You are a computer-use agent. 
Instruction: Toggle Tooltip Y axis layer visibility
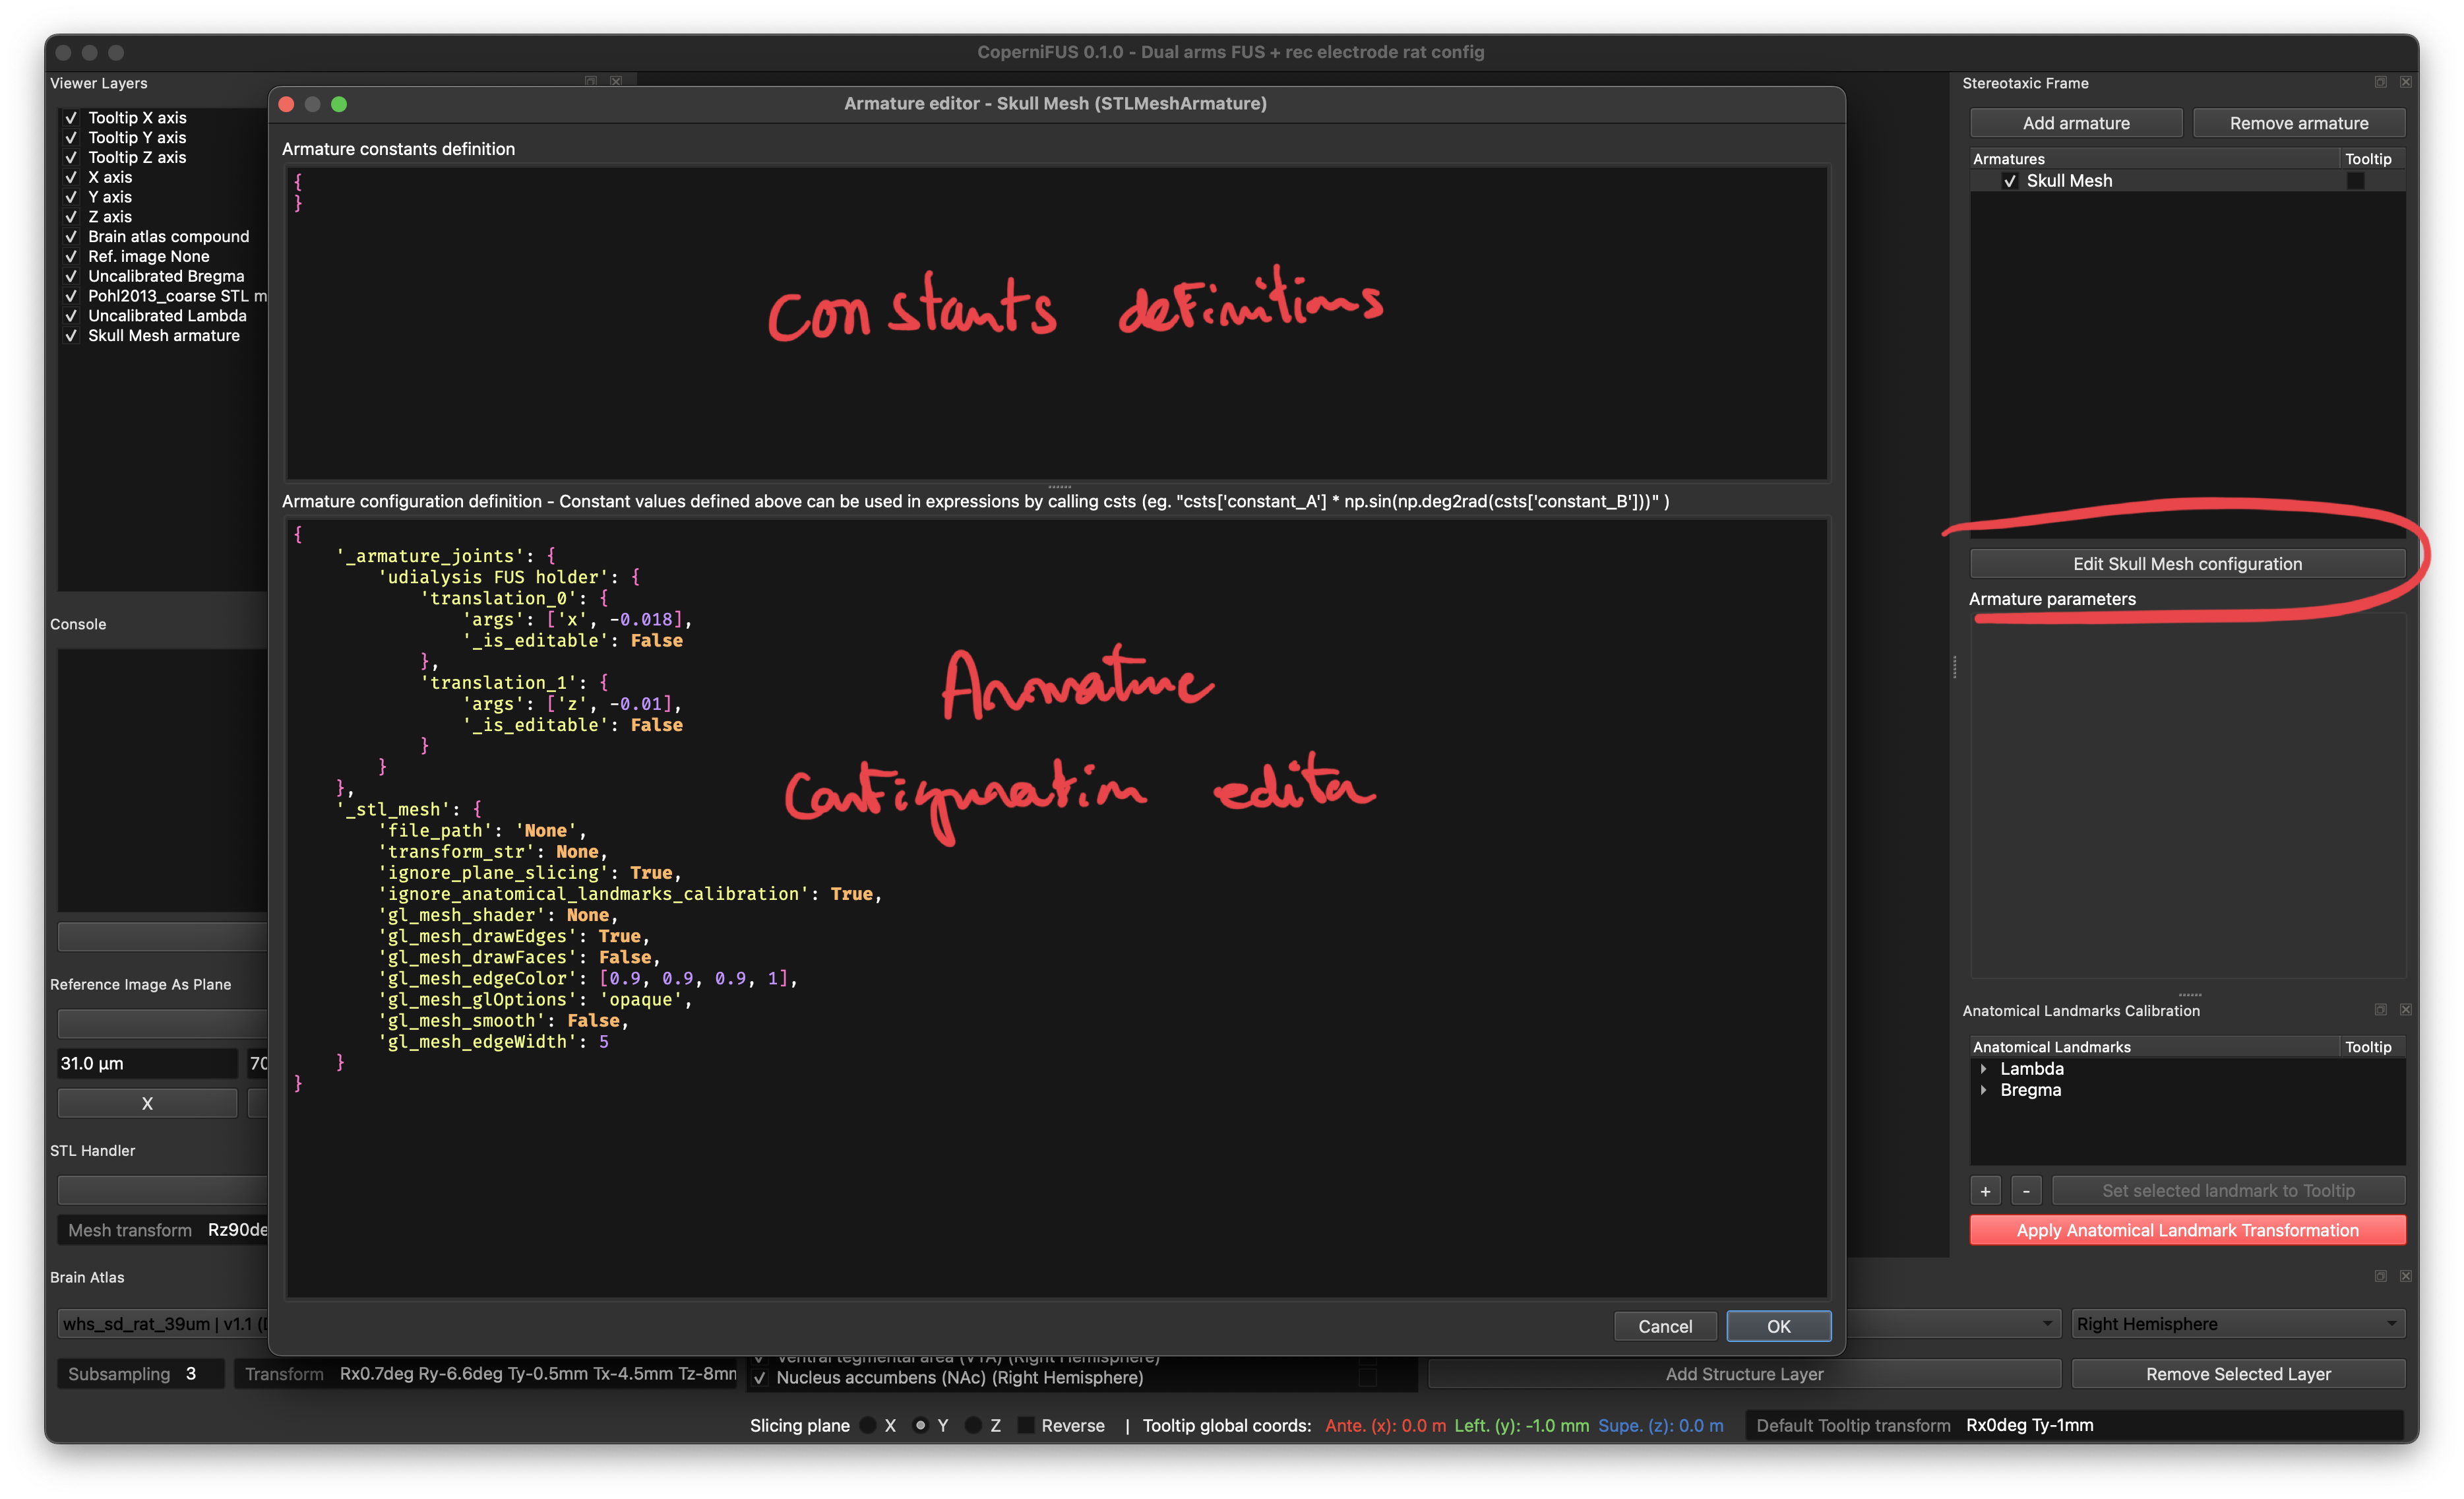click(x=71, y=138)
